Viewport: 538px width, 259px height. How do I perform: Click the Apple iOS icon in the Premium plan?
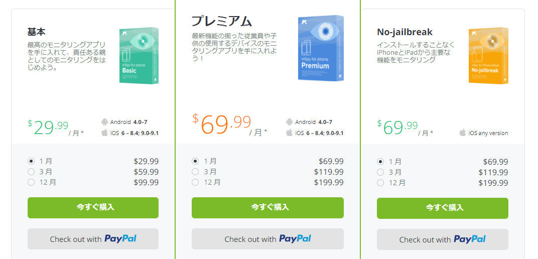tap(289, 133)
